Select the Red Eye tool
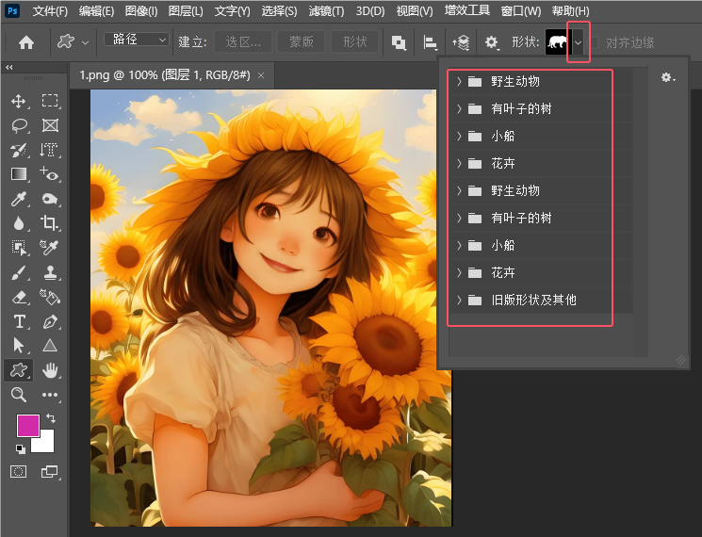Screen dimensions: 702x537 pos(49,173)
